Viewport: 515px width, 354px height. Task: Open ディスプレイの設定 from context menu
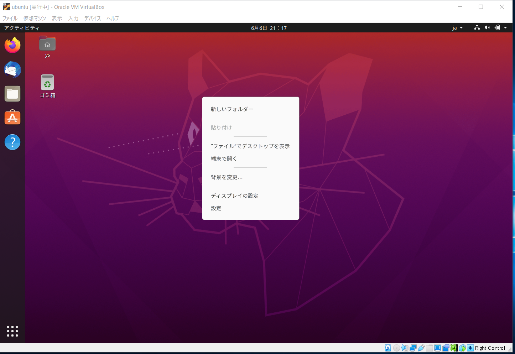pos(251,196)
